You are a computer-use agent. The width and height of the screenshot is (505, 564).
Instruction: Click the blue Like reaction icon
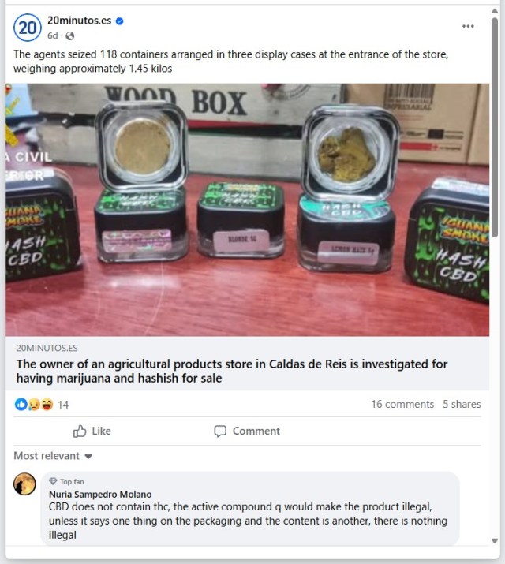(21, 405)
